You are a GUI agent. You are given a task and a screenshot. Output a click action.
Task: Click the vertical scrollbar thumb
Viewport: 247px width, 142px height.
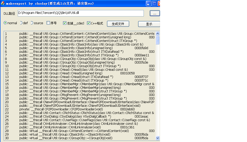click(x=157, y=40)
